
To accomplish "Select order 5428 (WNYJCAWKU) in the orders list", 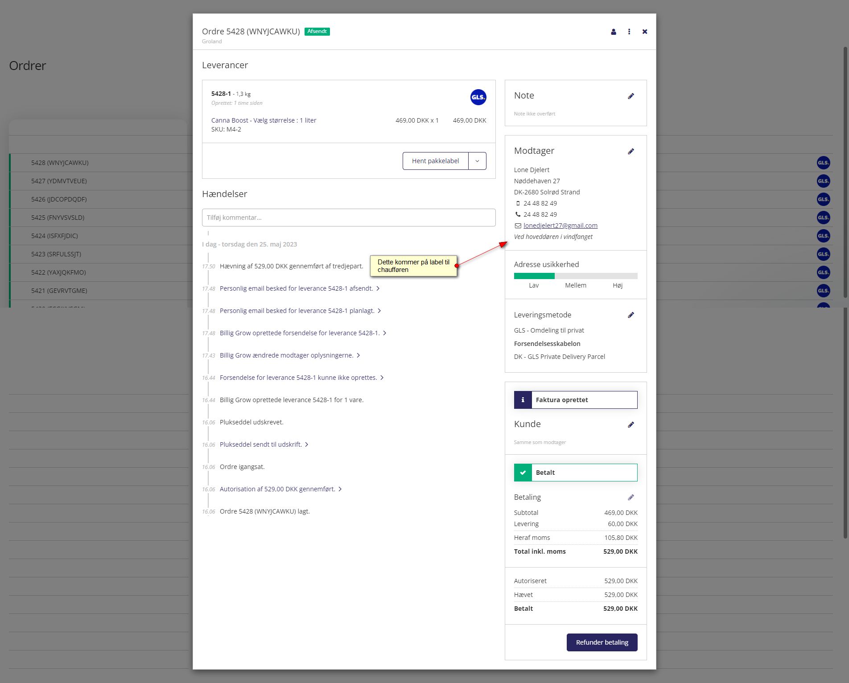I will [60, 163].
